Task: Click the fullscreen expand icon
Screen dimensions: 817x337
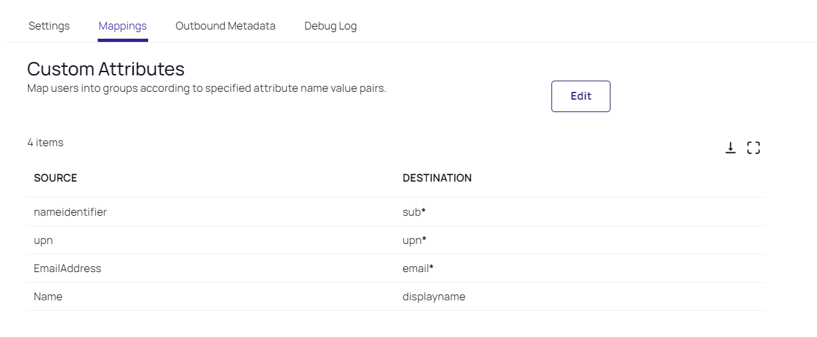Action: (x=753, y=148)
